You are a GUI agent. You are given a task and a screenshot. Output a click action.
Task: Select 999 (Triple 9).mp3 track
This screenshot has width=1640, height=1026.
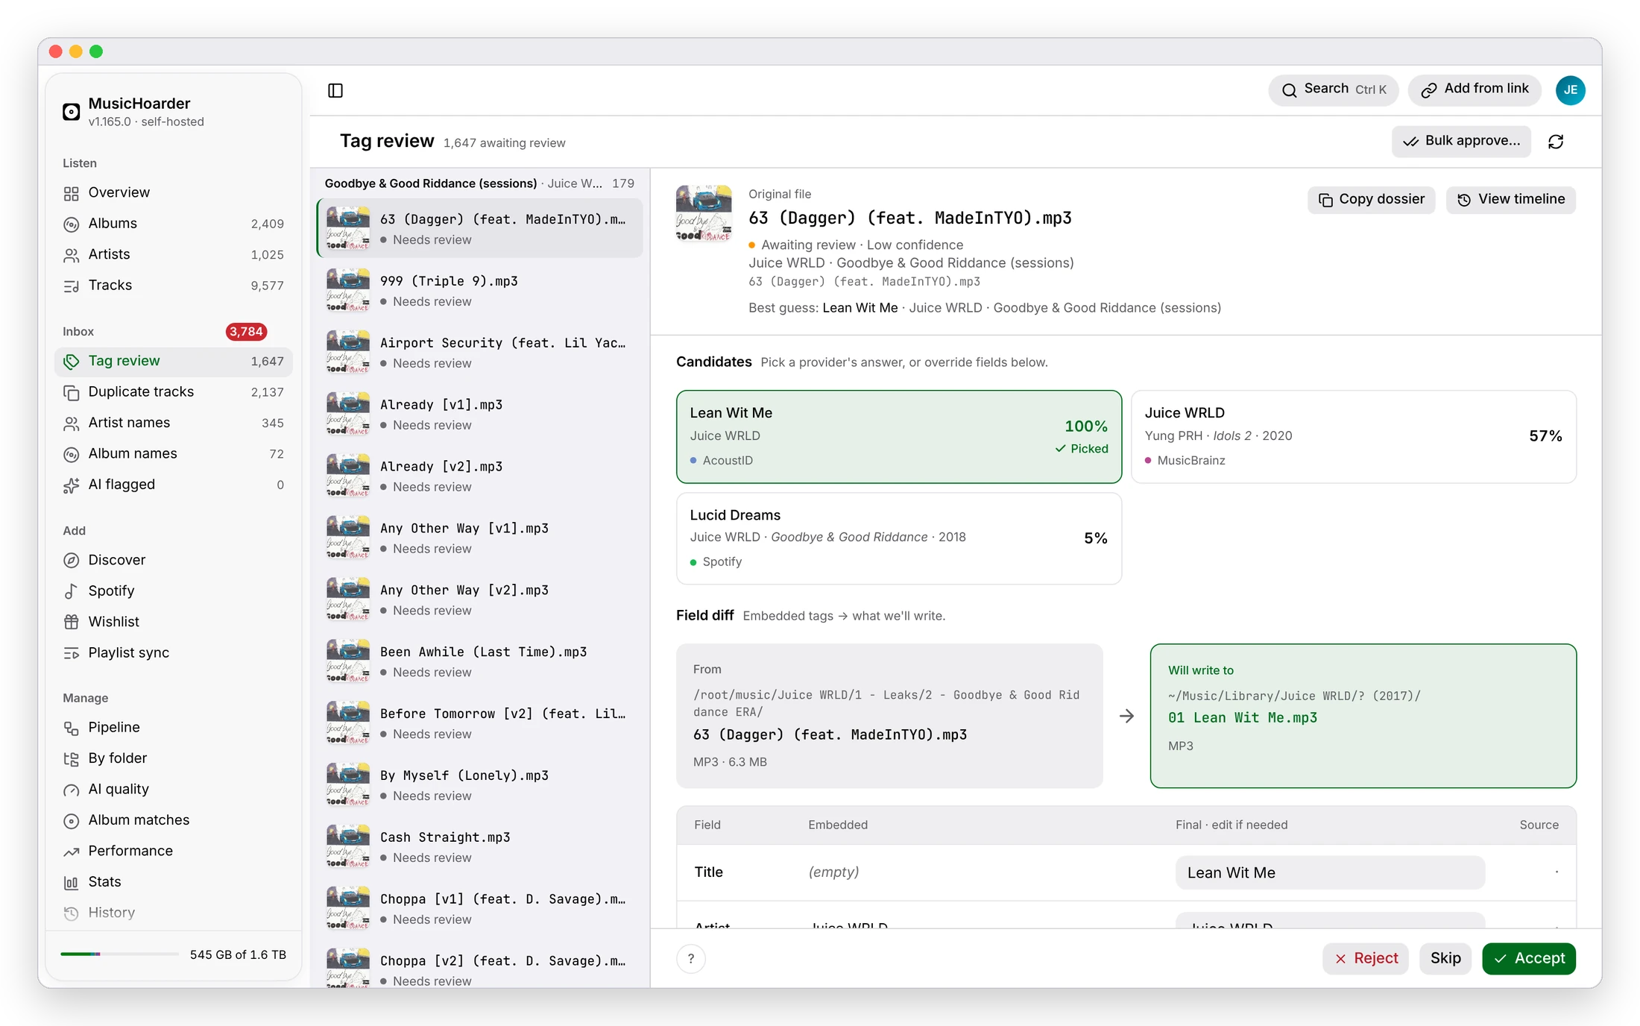(480, 290)
